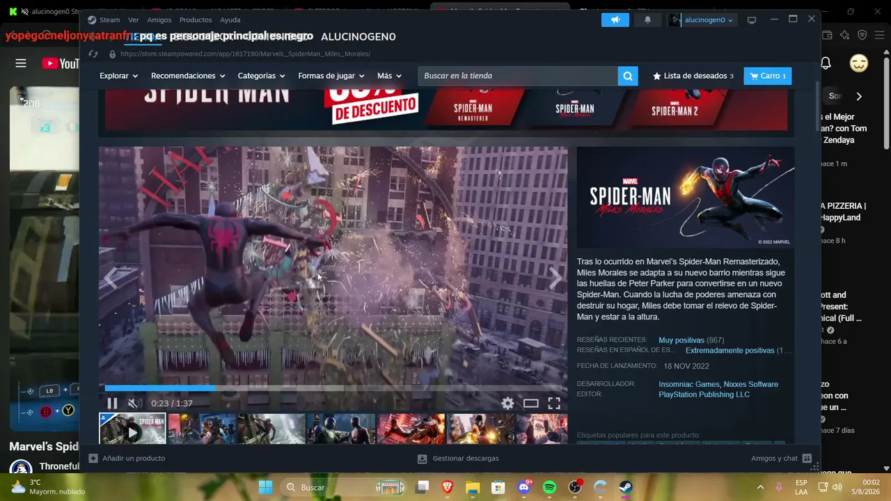Expand the Explorar store menu
This screenshot has width=891, height=501.
point(118,76)
